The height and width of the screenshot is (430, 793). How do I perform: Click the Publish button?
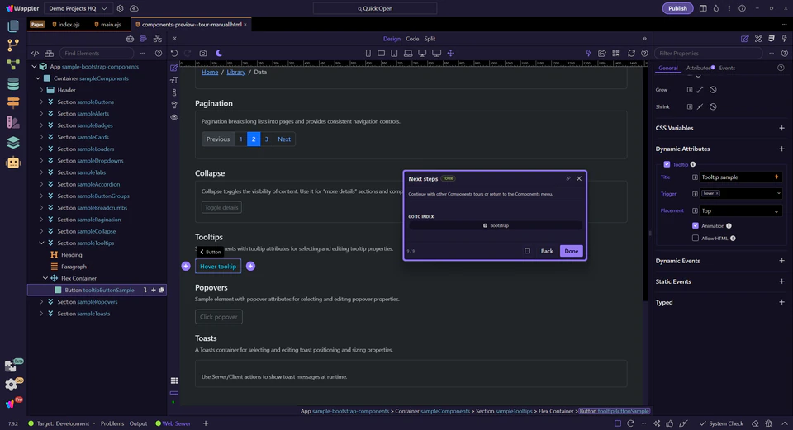(x=677, y=8)
